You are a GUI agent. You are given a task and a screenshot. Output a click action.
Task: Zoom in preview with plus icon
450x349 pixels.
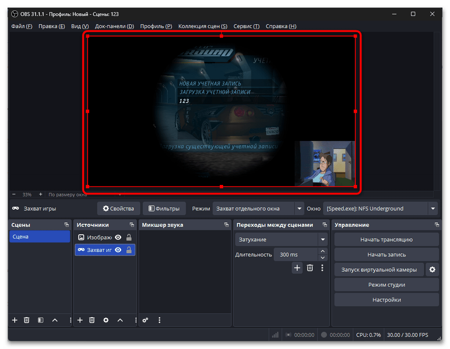click(40, 194)
